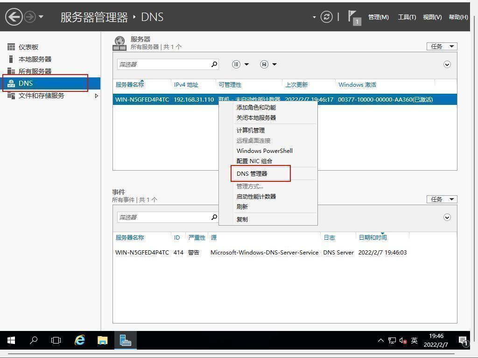Click the search magnifier in events filter
478x358 pixels.
click(x=214, y=217)
